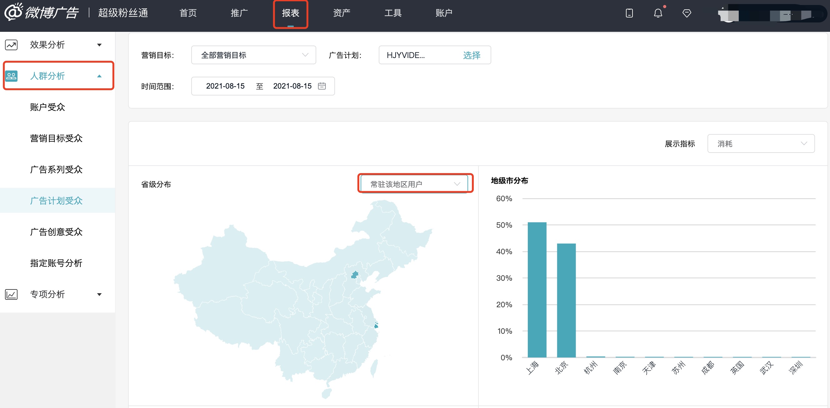Click Beijing highlighted on the map
This screenshot has height=408, width=830.
tap(355, 274)
